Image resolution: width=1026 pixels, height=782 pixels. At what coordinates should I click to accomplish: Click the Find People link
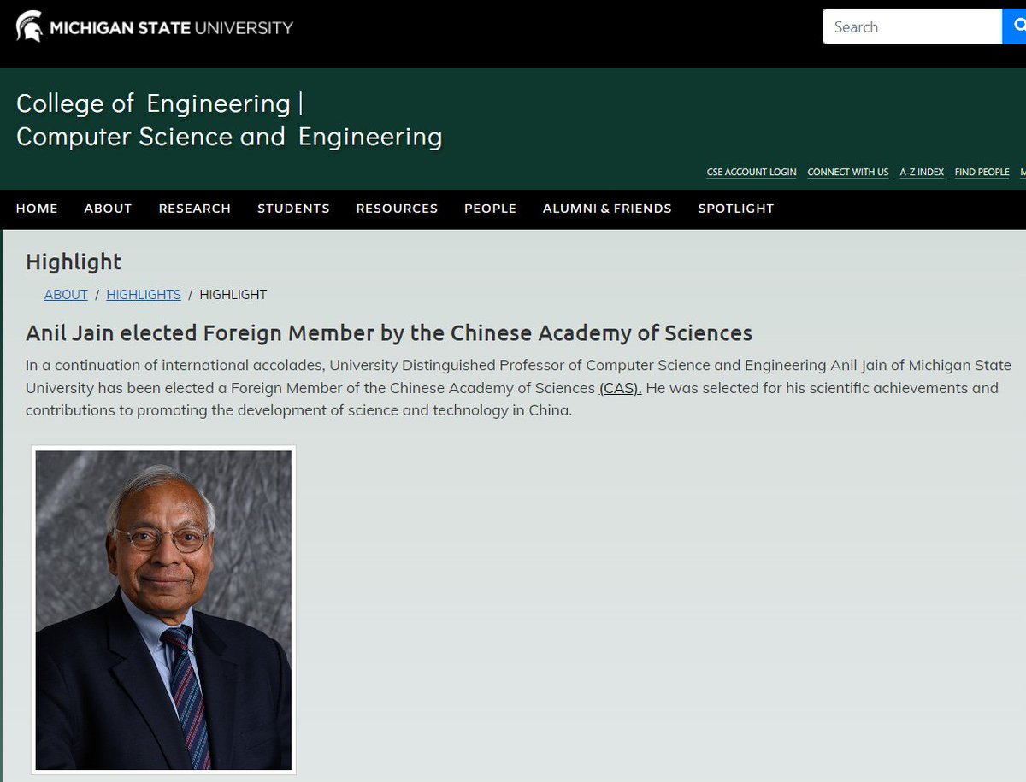(982, 173)
